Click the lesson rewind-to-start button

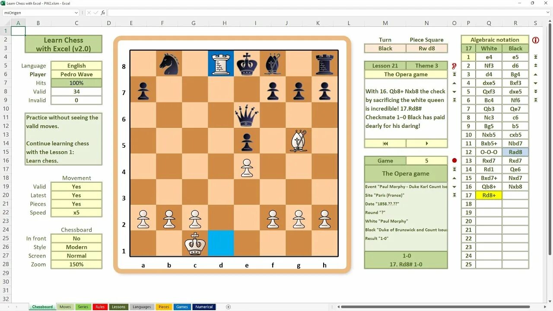tap(385, 143)
